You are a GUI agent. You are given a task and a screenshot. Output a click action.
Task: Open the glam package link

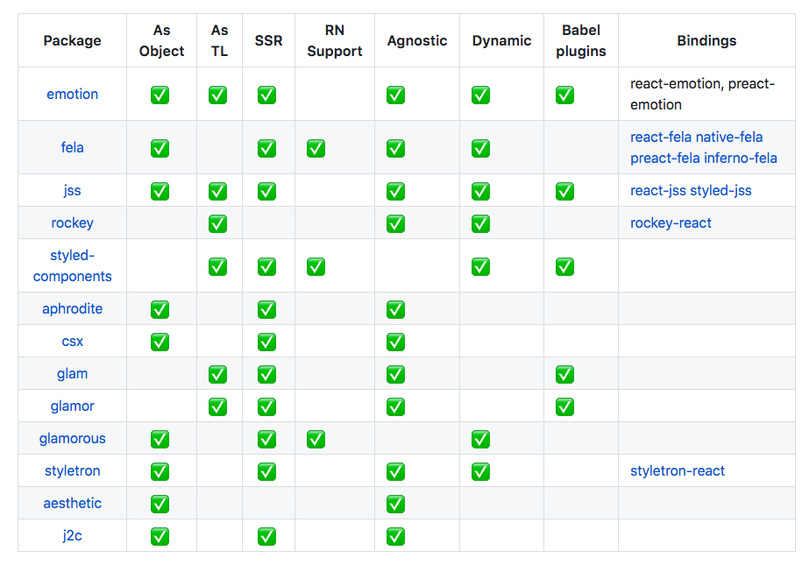point(72,373)
